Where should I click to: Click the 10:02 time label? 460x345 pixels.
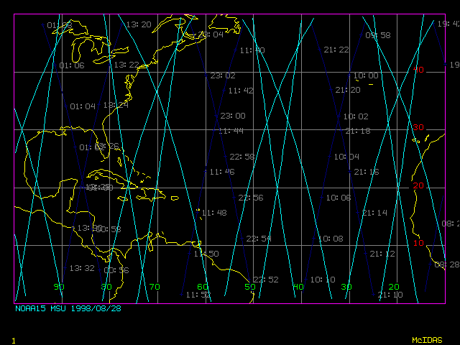[356, 116]
